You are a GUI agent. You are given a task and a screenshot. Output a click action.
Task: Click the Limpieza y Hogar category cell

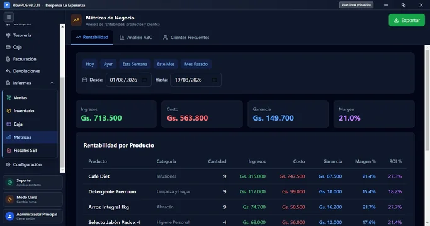[173, 191]
